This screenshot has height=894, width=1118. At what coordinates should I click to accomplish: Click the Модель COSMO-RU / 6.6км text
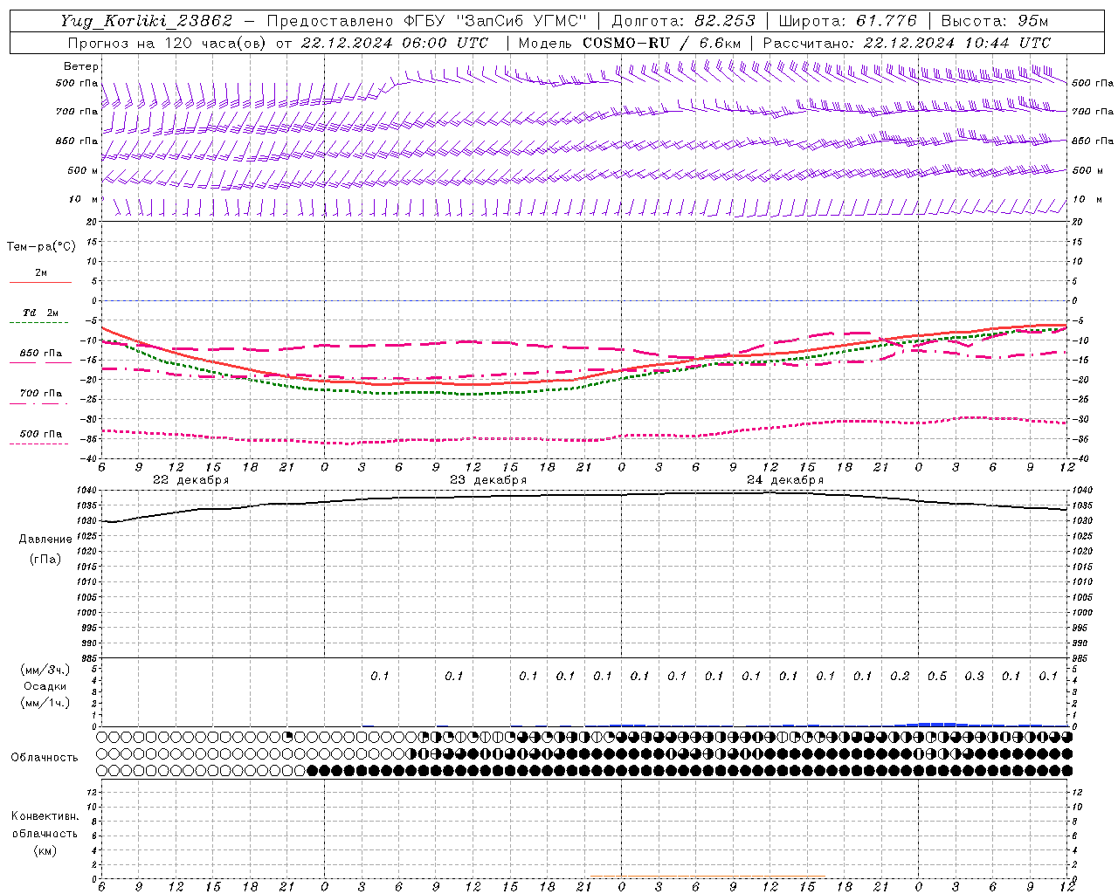click(630, 43)
